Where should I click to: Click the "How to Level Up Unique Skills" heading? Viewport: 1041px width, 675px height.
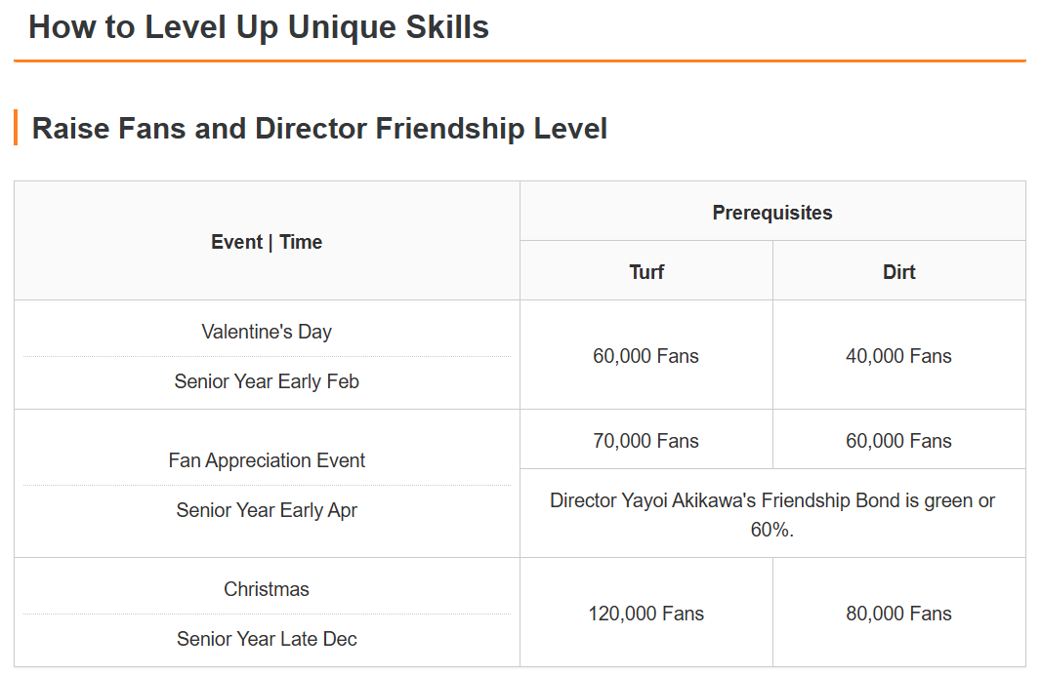pos(259,27)
